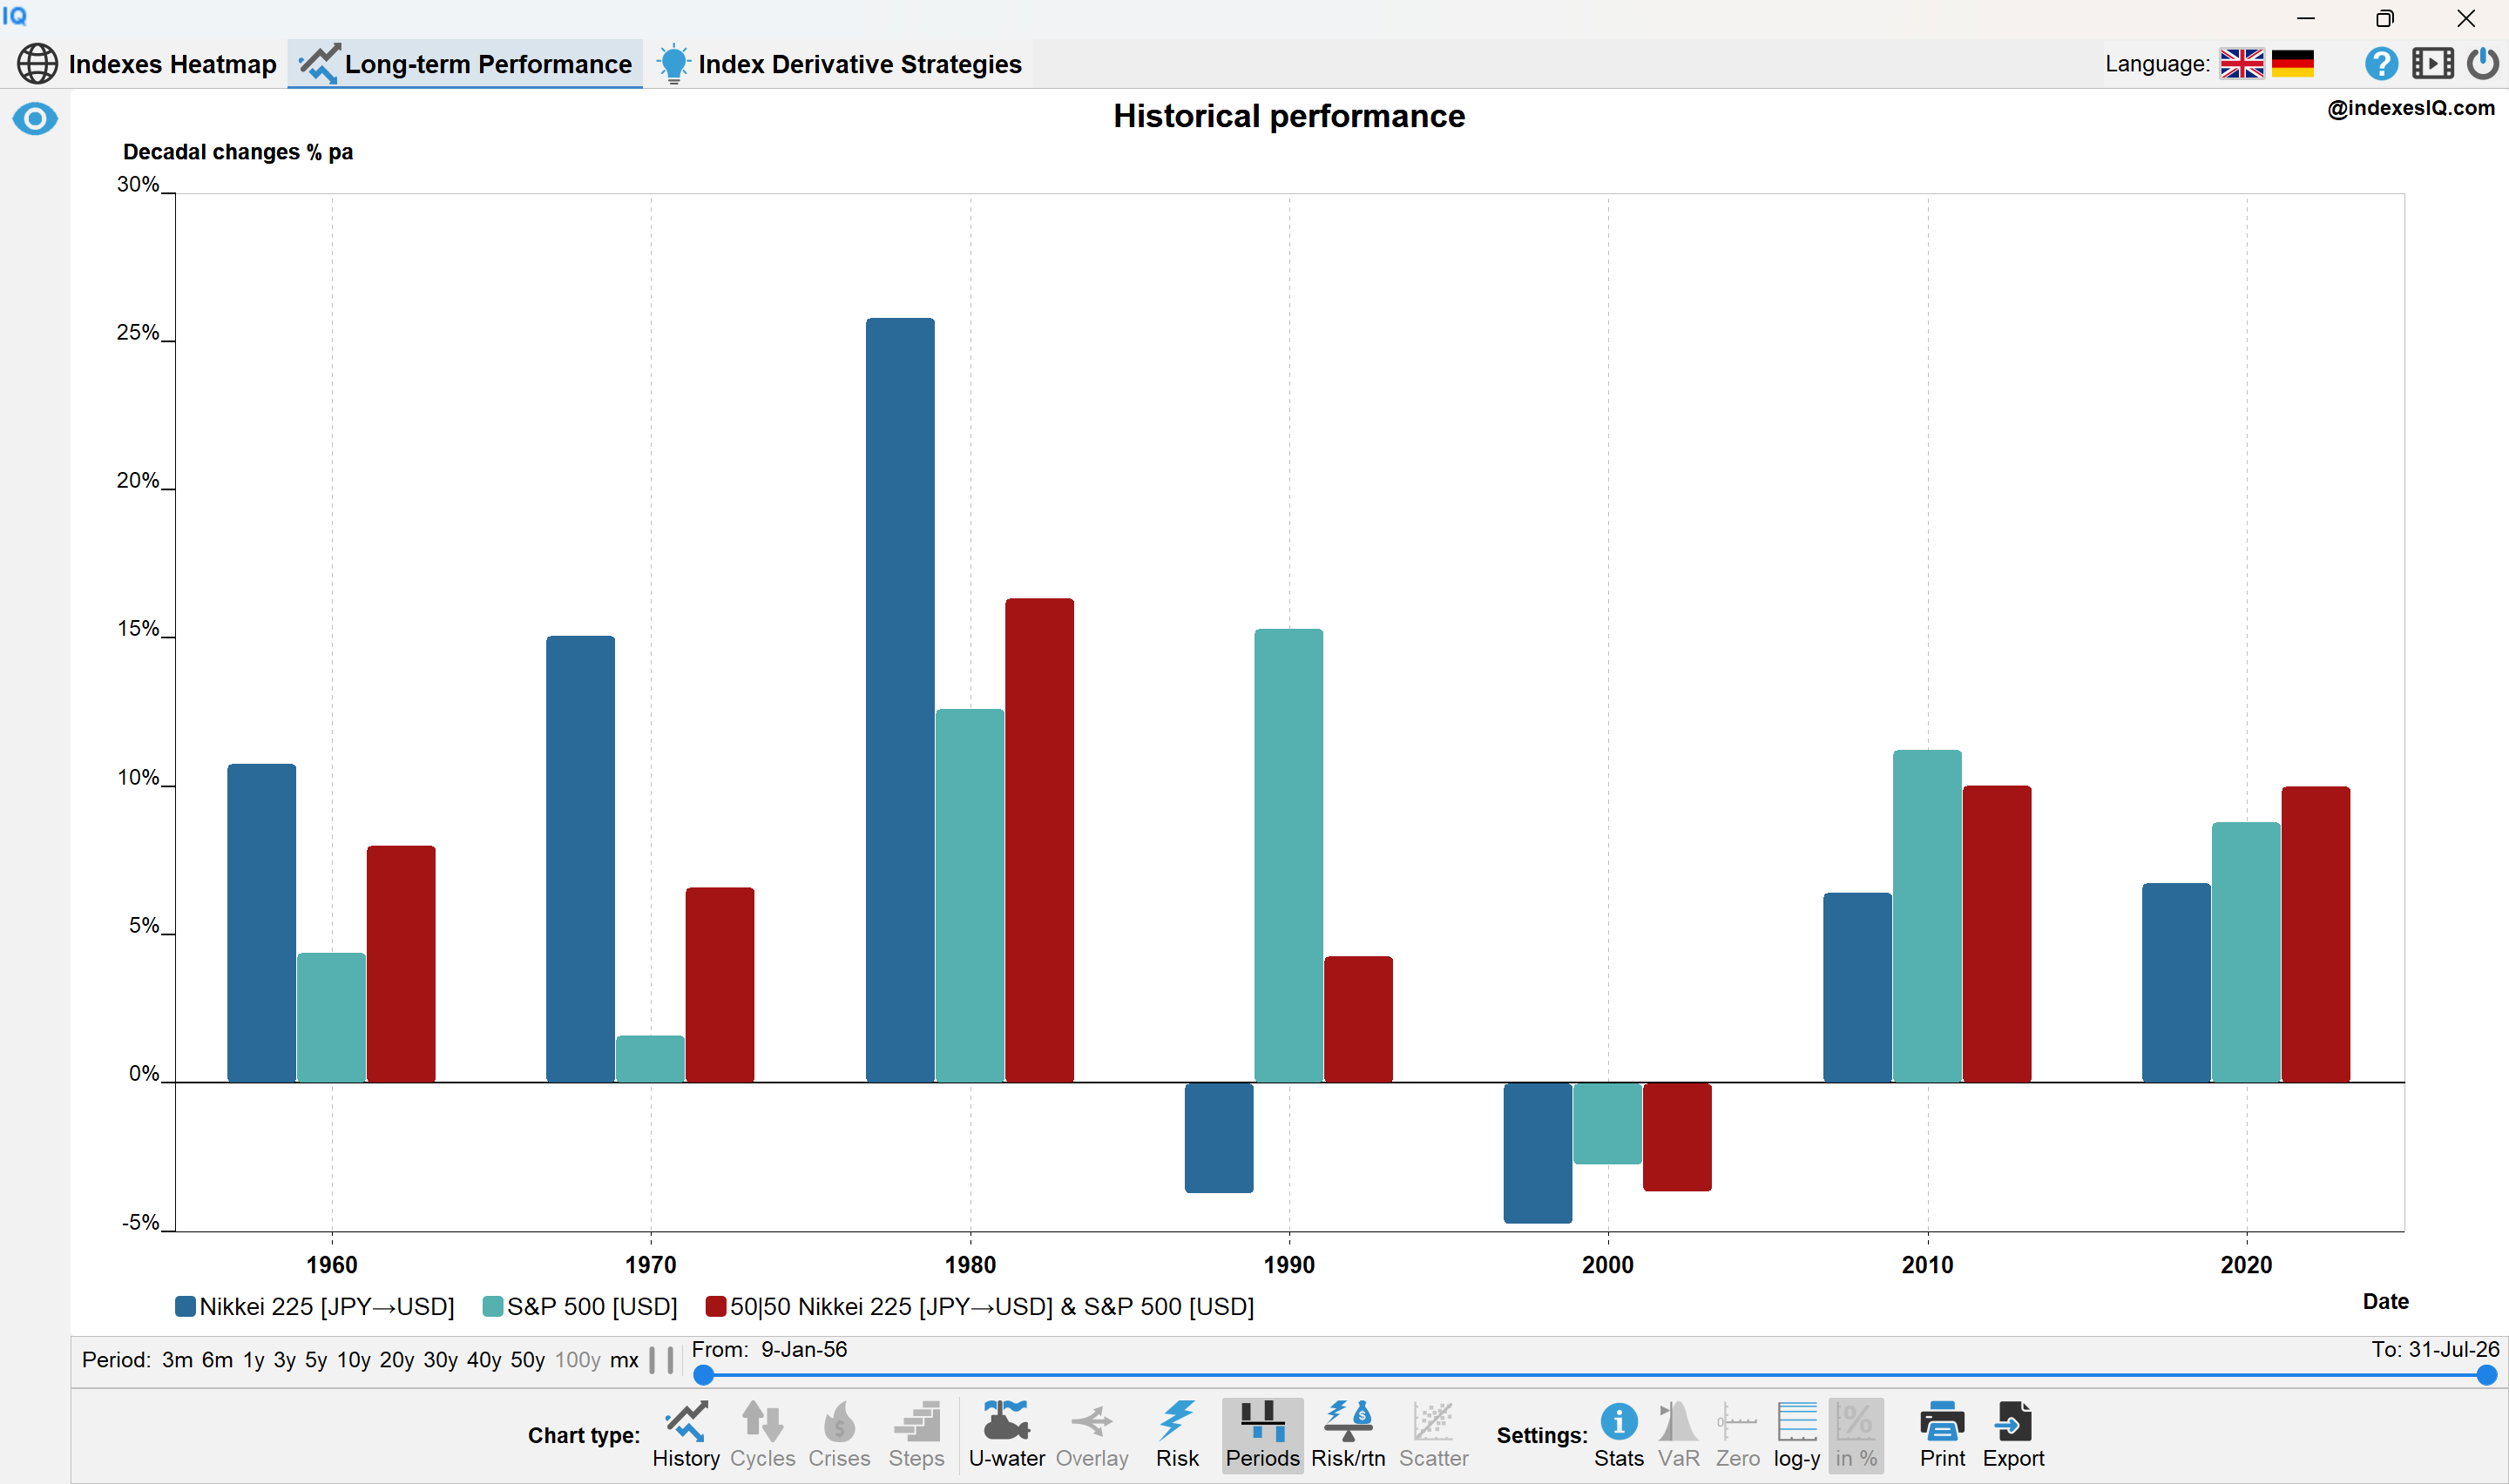Set period to 20y
The width and height of the screenshot is (2509, 1484).
[397, 1360]
